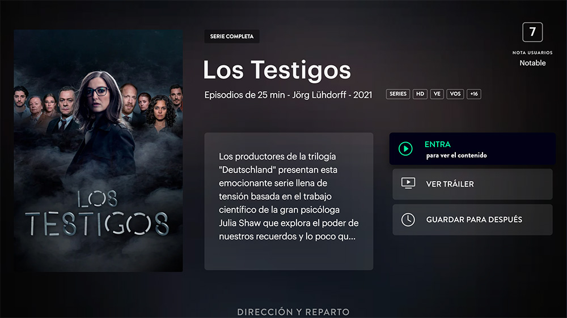The width and height of the screenshot is (567, 318).
Task: Expand the truncated synopsis text box
Action: pos(289,201)
